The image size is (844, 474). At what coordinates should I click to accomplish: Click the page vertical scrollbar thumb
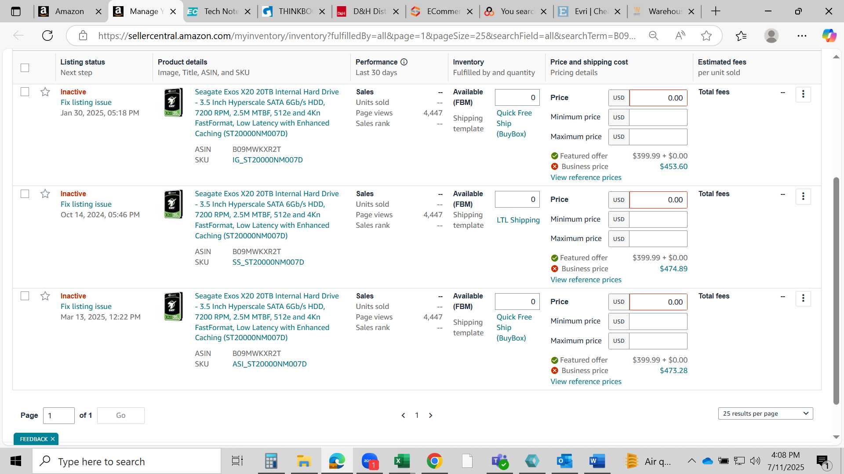point(836,291)
